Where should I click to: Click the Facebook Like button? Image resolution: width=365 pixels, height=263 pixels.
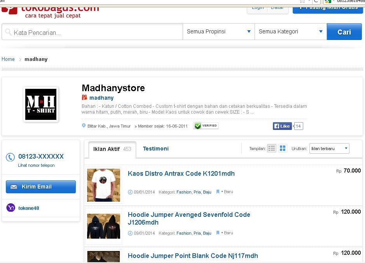(282, 126)
